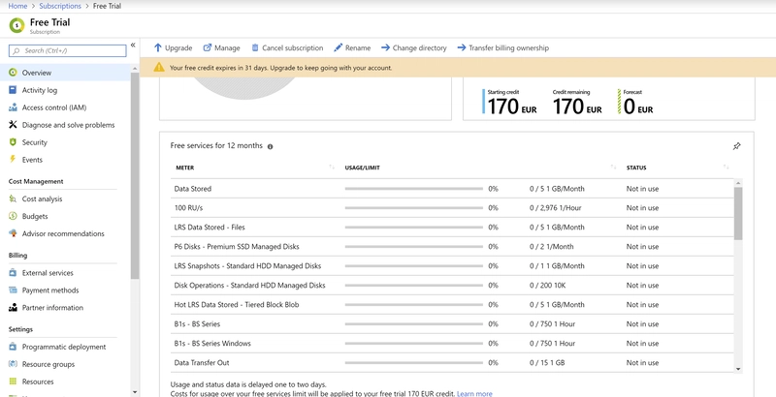Click the Subscriptions breadcrumb link
776x397 pixels.
click(60, 6)
